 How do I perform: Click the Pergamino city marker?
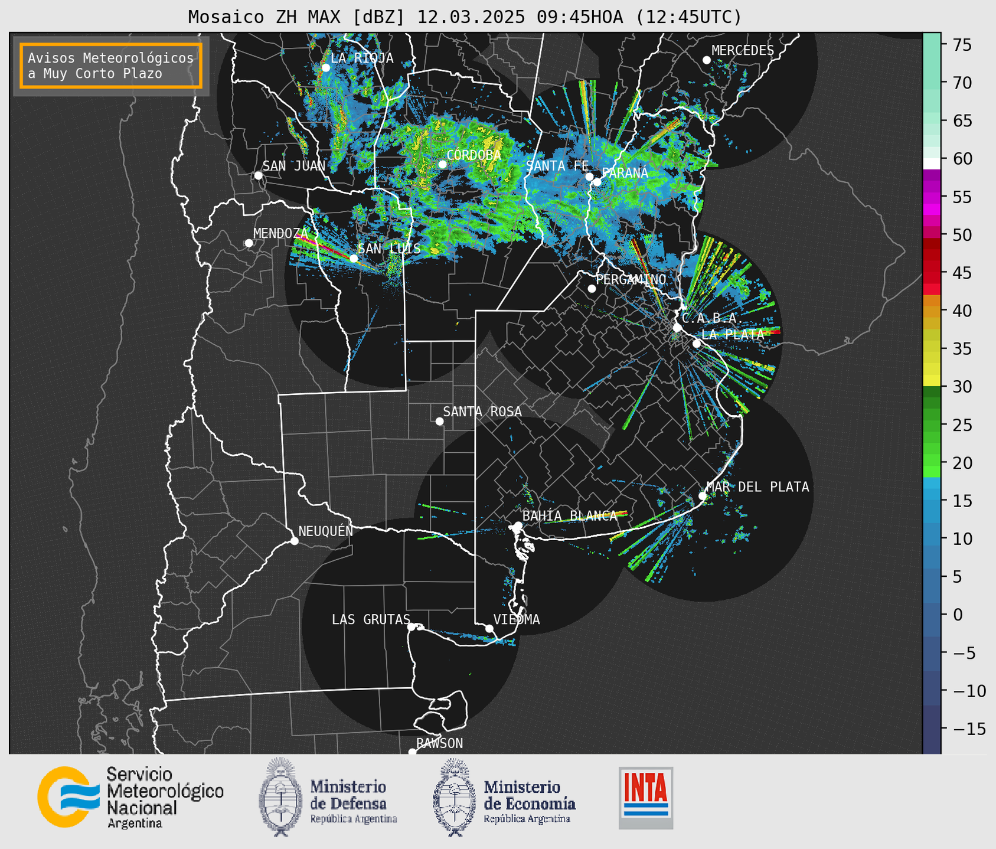592,289
